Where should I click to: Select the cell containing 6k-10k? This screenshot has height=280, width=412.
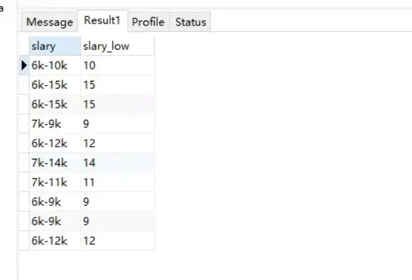tap(55, 65)
